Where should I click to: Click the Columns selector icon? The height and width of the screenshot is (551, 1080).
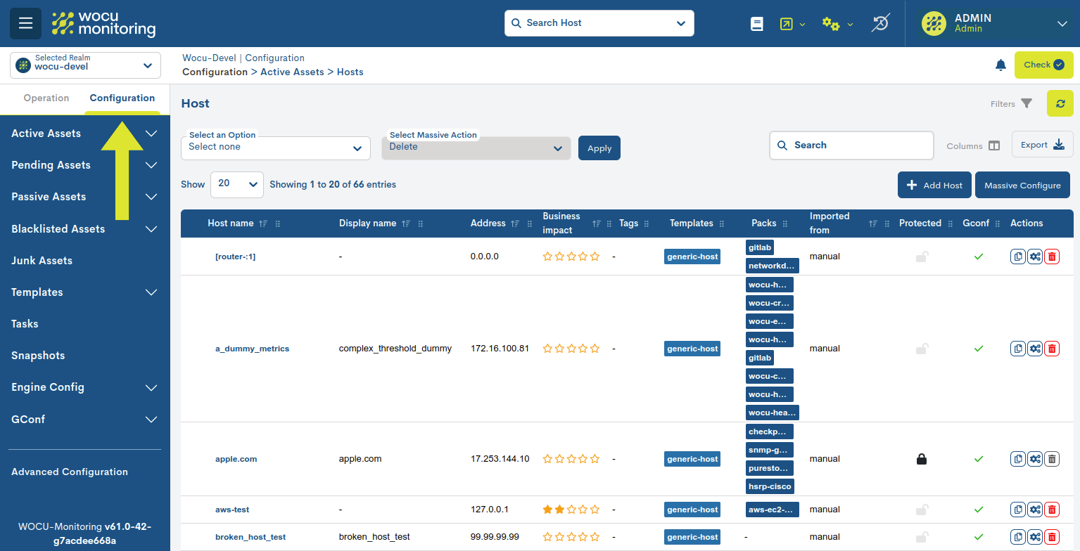point(994,145)
